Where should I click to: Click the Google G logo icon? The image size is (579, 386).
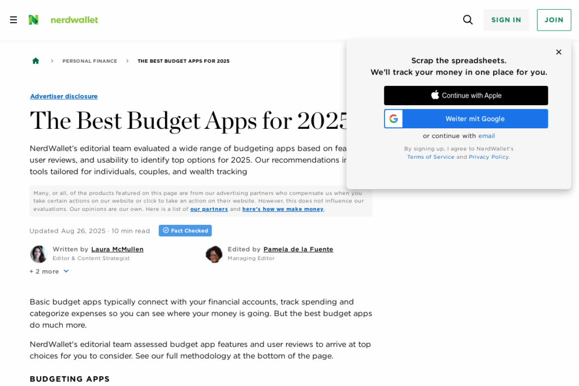click(x=394, y=119)
